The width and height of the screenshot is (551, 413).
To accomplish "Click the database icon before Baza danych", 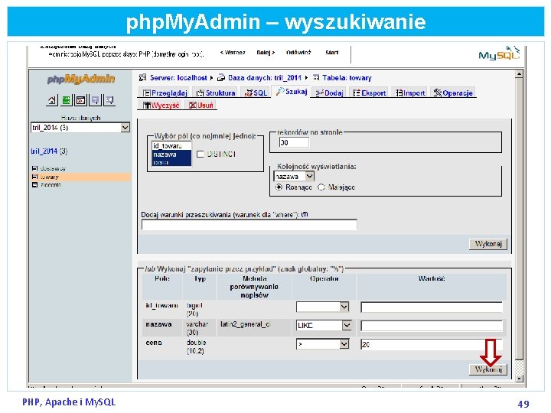I will tap(221, 77).
